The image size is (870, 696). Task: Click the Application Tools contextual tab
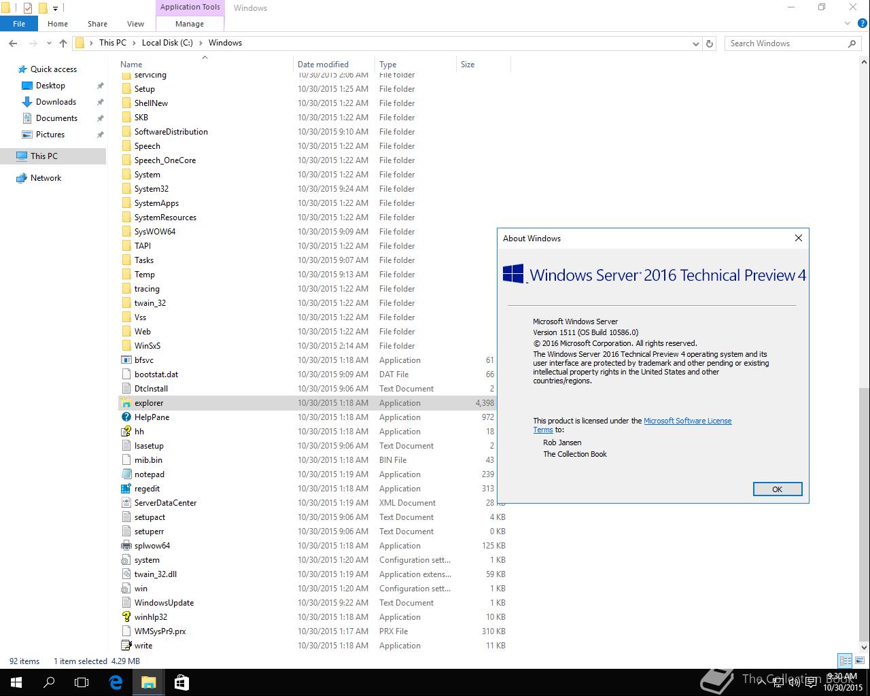(190, 7)
